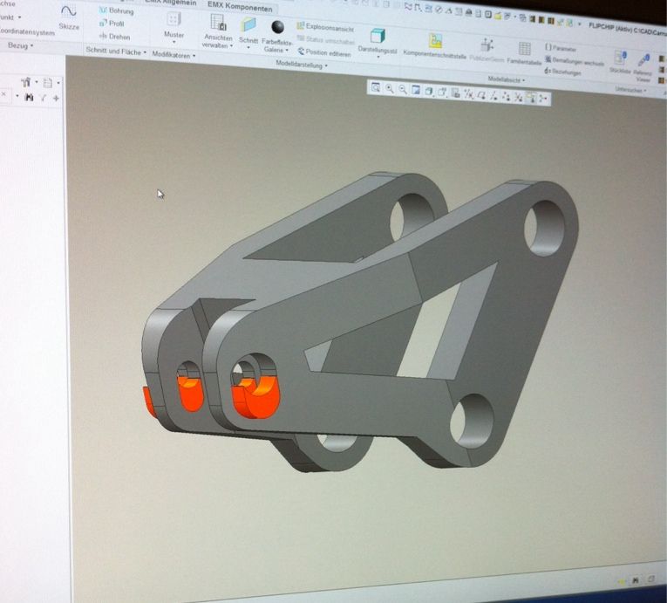This screenshot has height=603, width=667.
Task: Select the Bohrung hole tool
Action: pos(116,10)
